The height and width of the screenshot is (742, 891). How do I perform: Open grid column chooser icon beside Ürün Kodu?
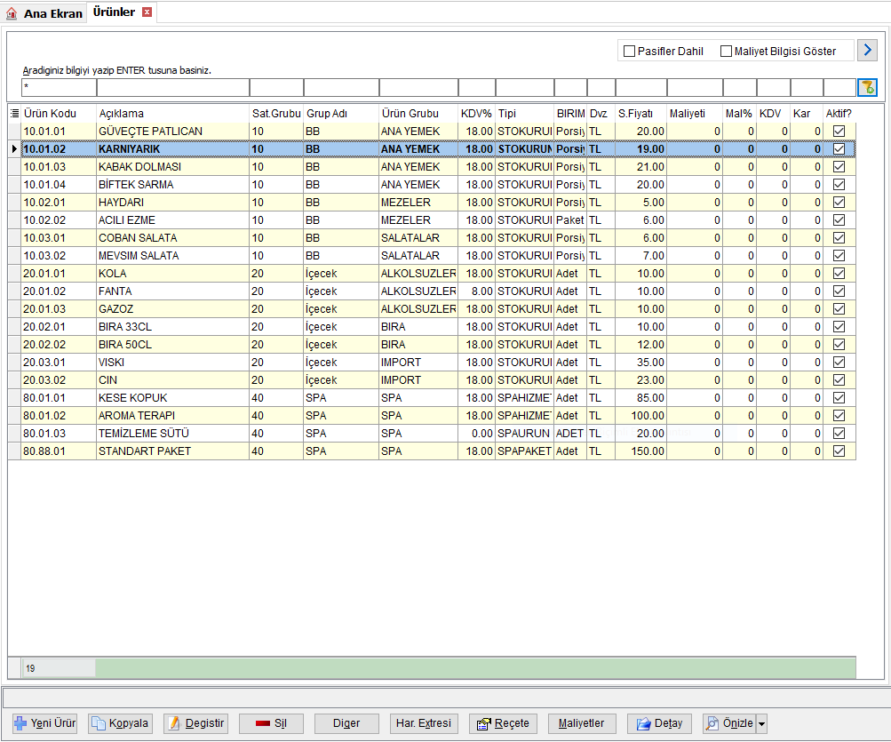click(x=15, y=113)
